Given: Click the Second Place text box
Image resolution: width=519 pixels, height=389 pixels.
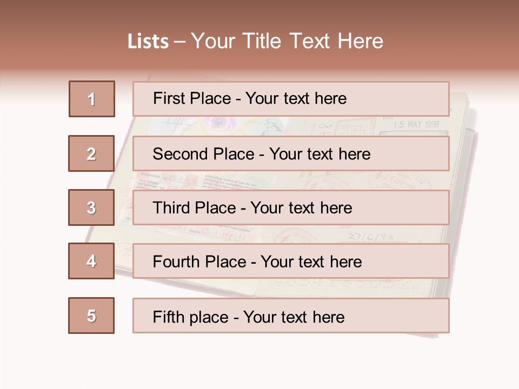Looking at the screenshot, I should point(291,153).
